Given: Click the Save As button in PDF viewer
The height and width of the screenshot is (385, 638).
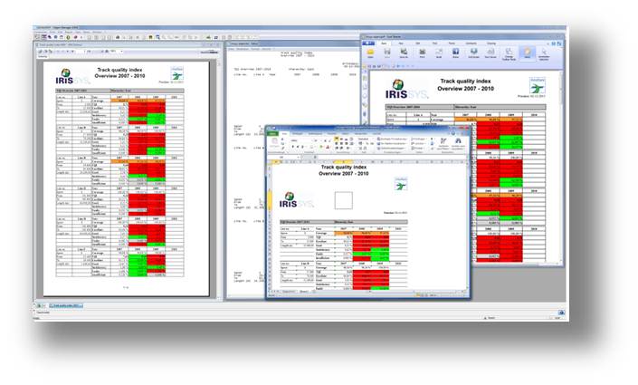Looking at the screenshot, I should (x=404, y=52).
